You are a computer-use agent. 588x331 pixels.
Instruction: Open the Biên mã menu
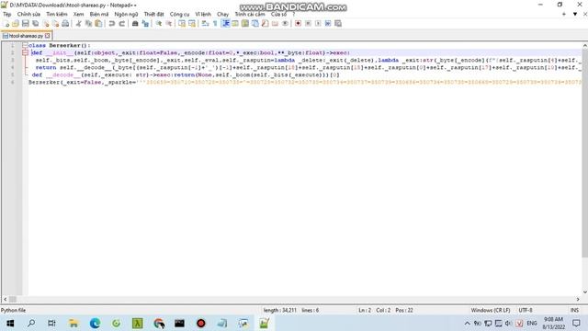pyautogui.click(x=99, y=15)
